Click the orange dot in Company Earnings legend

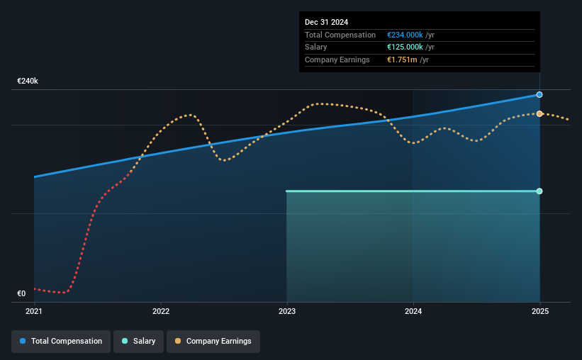pyautogui.click(x=178, y=341)
